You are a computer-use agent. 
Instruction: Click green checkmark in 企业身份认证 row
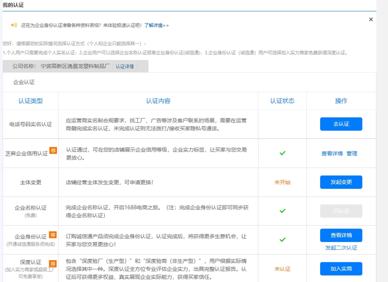tap(282, 239)
